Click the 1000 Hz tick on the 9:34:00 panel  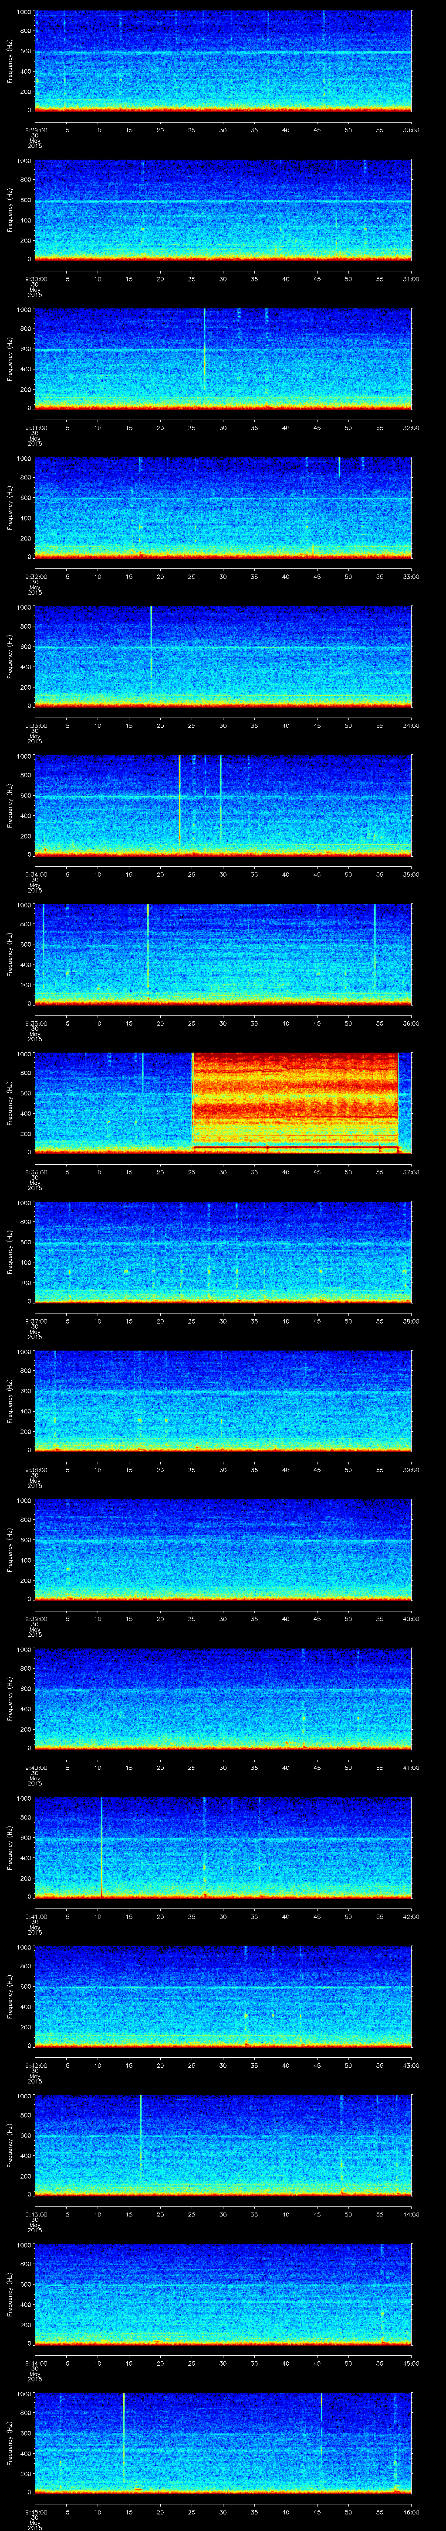[24, 756]
